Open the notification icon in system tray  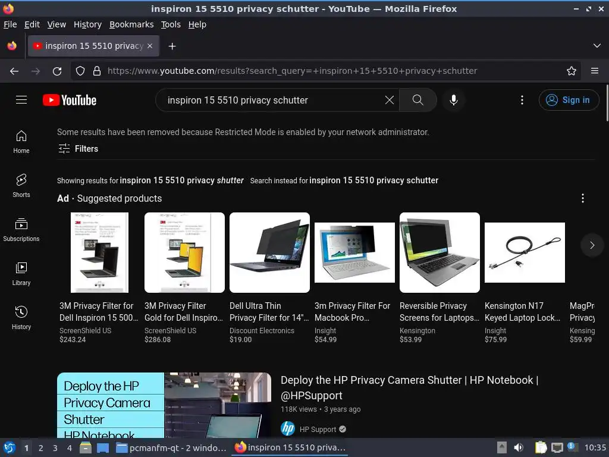[x=573, y=447]
